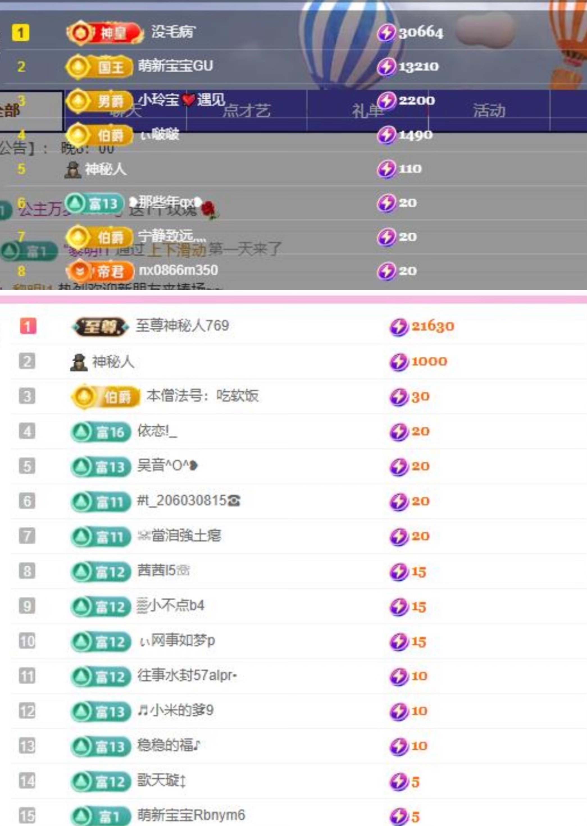Click the 富16 level badge next to 依恋!_

coord(101,432)
